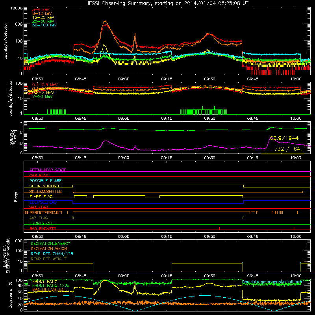Click the C2.9/1944 flare annotation
This screenshot has width=315, height=315.
click(x=284, y=138)
